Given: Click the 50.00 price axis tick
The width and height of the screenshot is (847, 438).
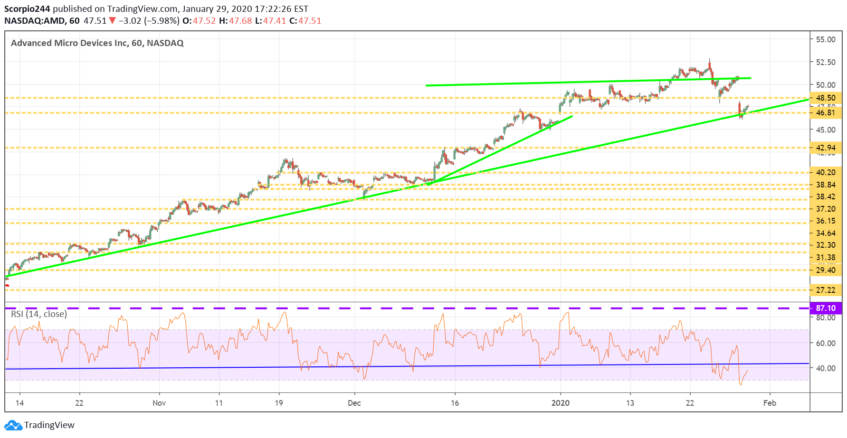Looking at the screenshot, I should (826, 85).
